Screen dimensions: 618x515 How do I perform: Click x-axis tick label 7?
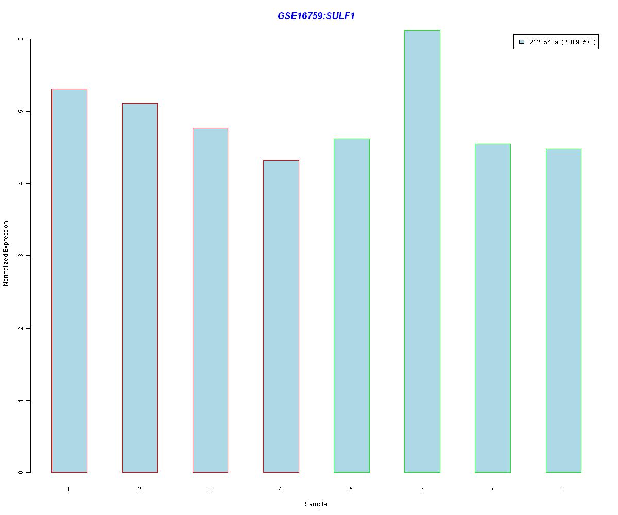492,489
